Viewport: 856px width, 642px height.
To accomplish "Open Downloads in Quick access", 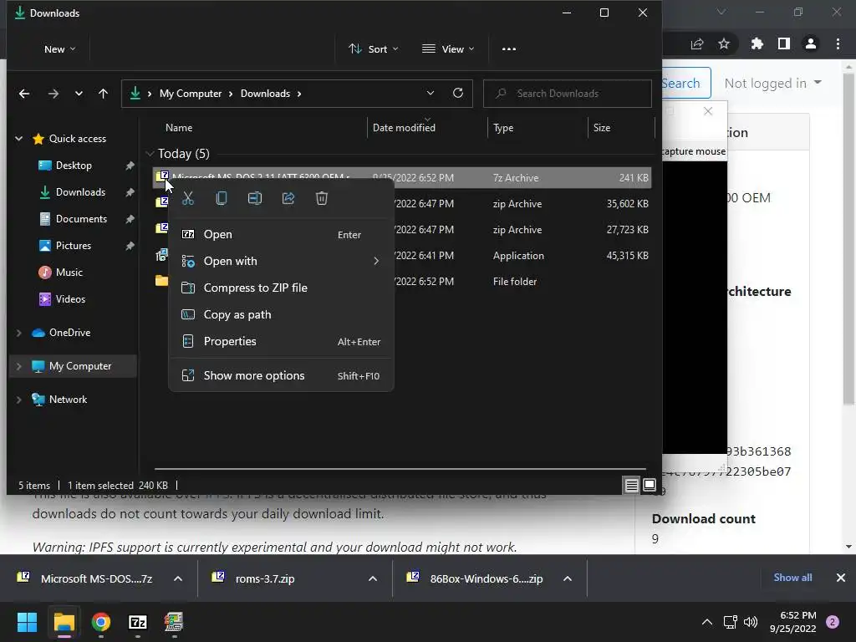I will 80,192.
